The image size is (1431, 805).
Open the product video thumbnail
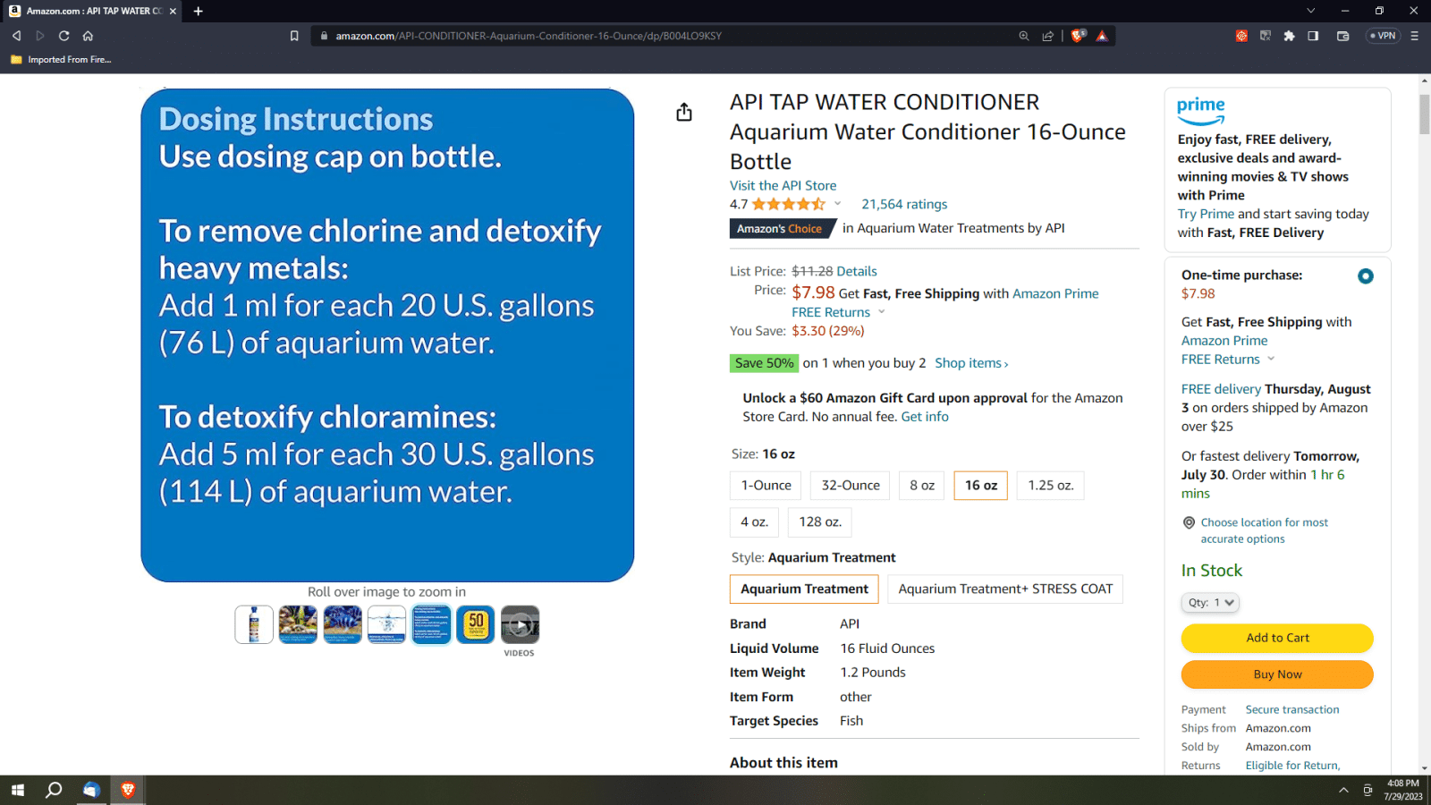pyautogui.click(x=520, y=625)
